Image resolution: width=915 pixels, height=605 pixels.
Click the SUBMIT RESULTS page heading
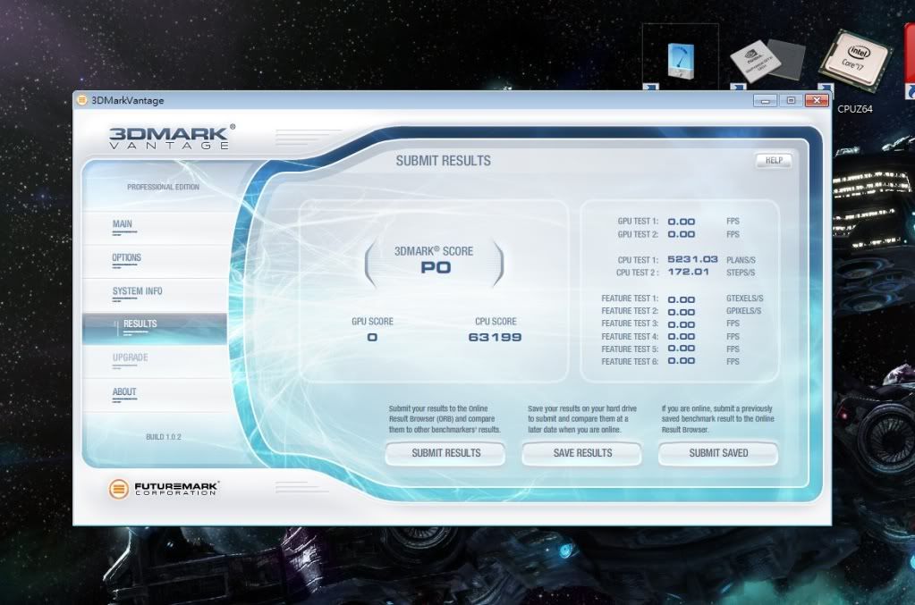pyautogui.click(x=443, y=161)
